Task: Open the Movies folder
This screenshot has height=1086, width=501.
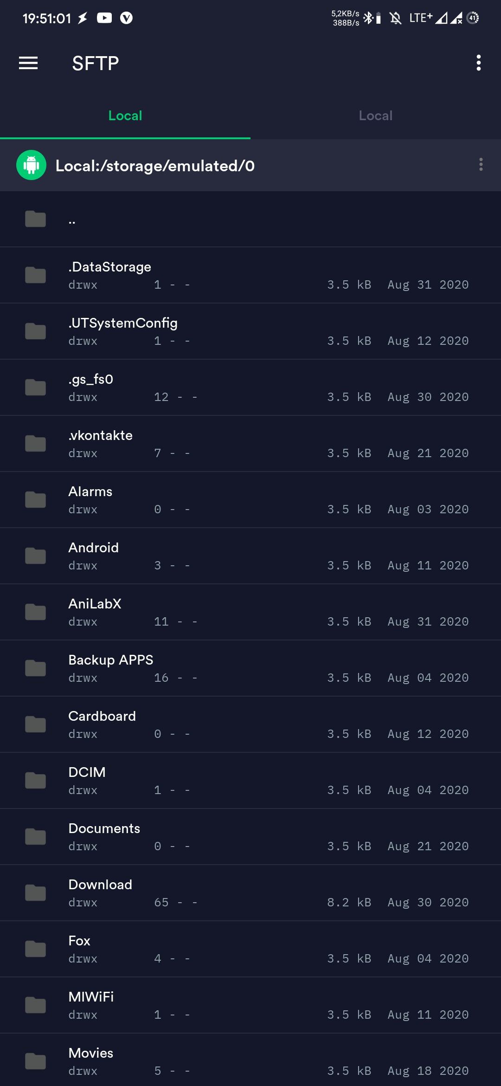Action: 250,1060
